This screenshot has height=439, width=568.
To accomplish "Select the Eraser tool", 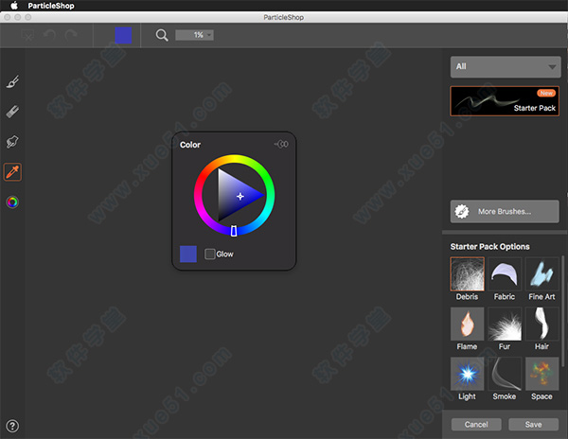I will 12,112.
